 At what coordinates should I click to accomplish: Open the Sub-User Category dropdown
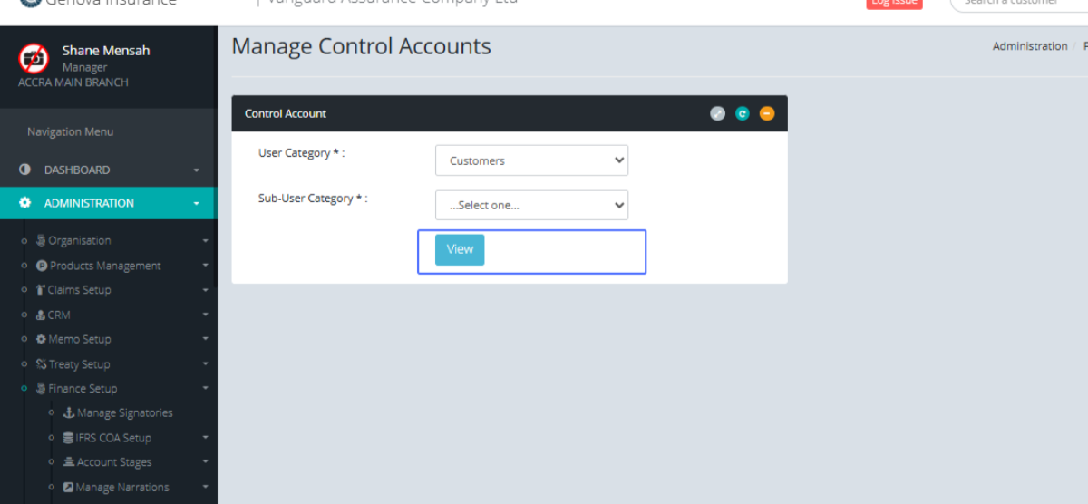(x=531, y=205)
